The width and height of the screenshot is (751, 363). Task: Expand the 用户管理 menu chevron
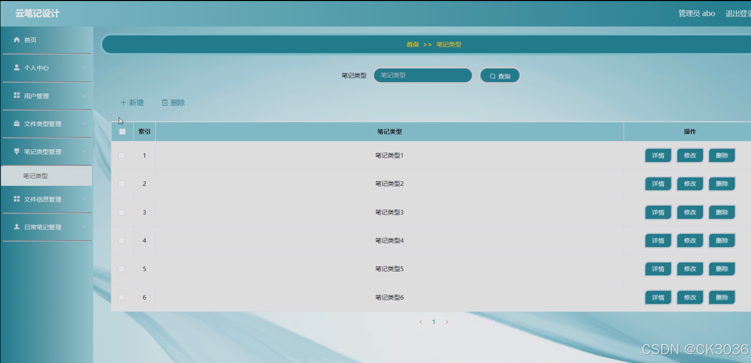tap(84, 96)
